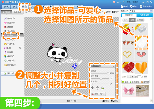This screenshot has height=109, width=154.
Task: Select the 饰品 tab
Action: point(24,7)
